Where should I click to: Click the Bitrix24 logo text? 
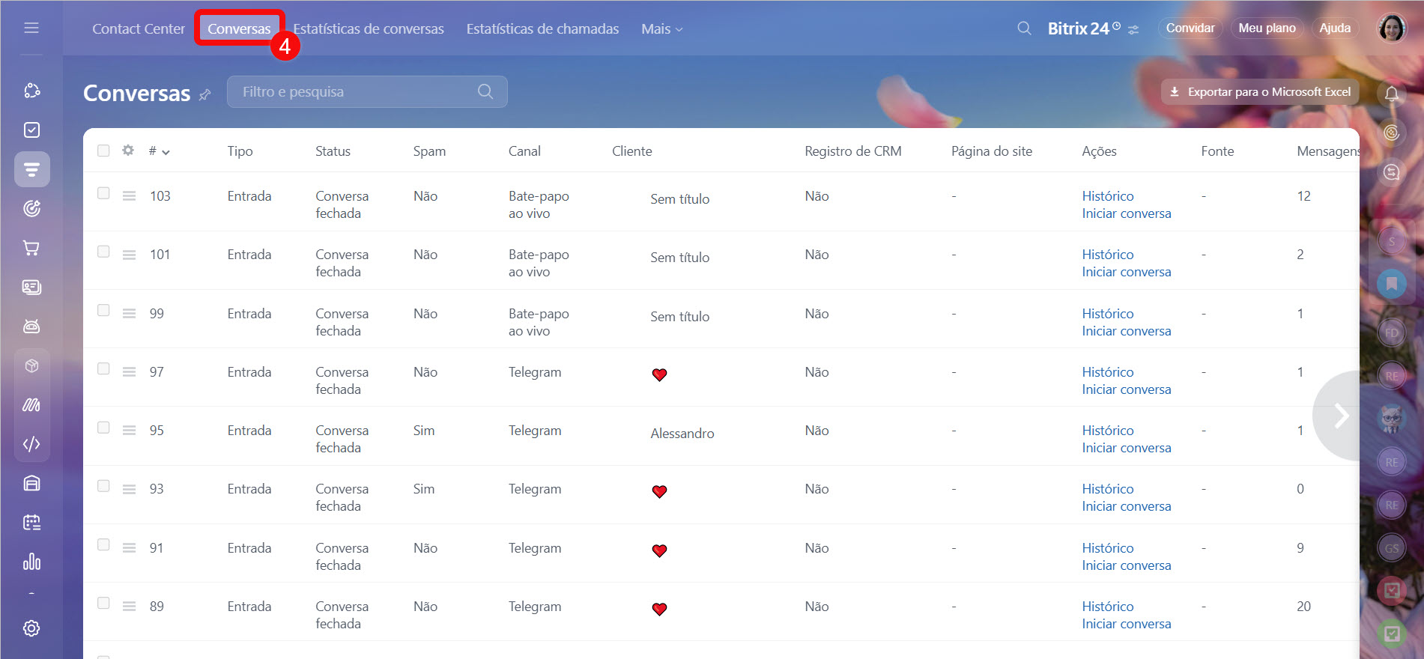tap(1077, 28)
